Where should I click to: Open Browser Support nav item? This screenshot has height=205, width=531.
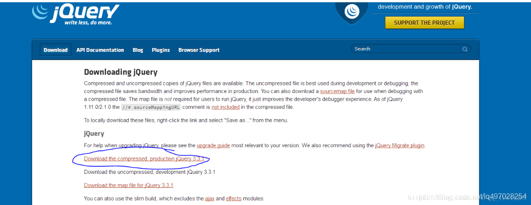click(x=199, y=50)
